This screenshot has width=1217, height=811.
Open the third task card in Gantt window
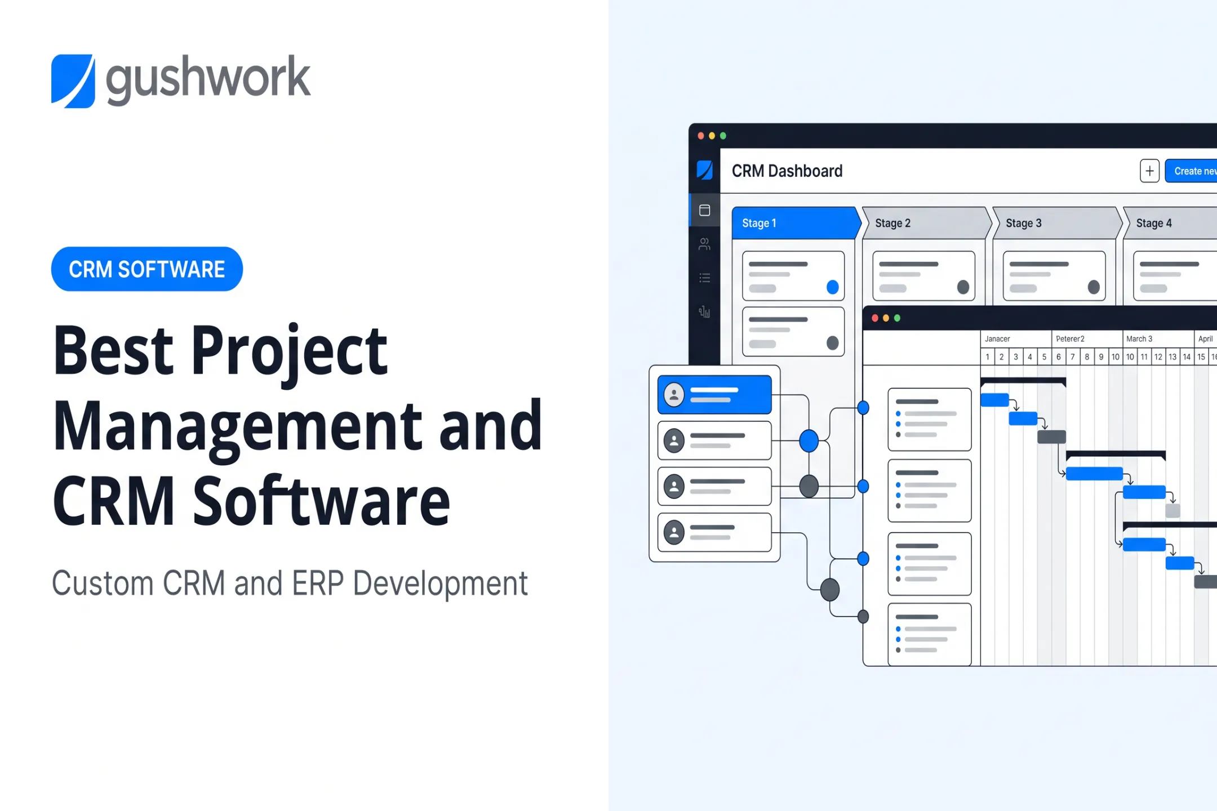(x=929, y=564)
